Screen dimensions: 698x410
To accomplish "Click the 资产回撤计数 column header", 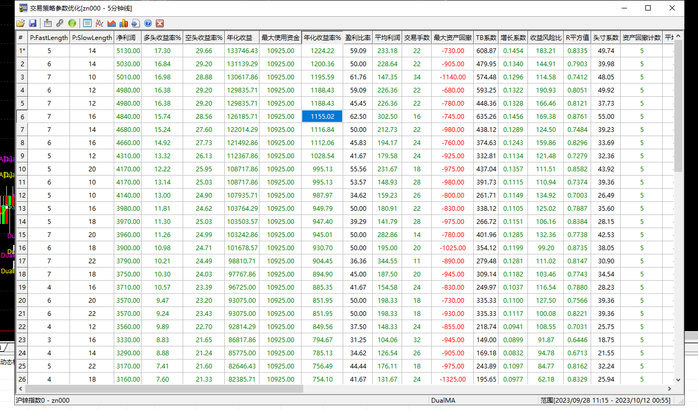I will pos(642,37).
